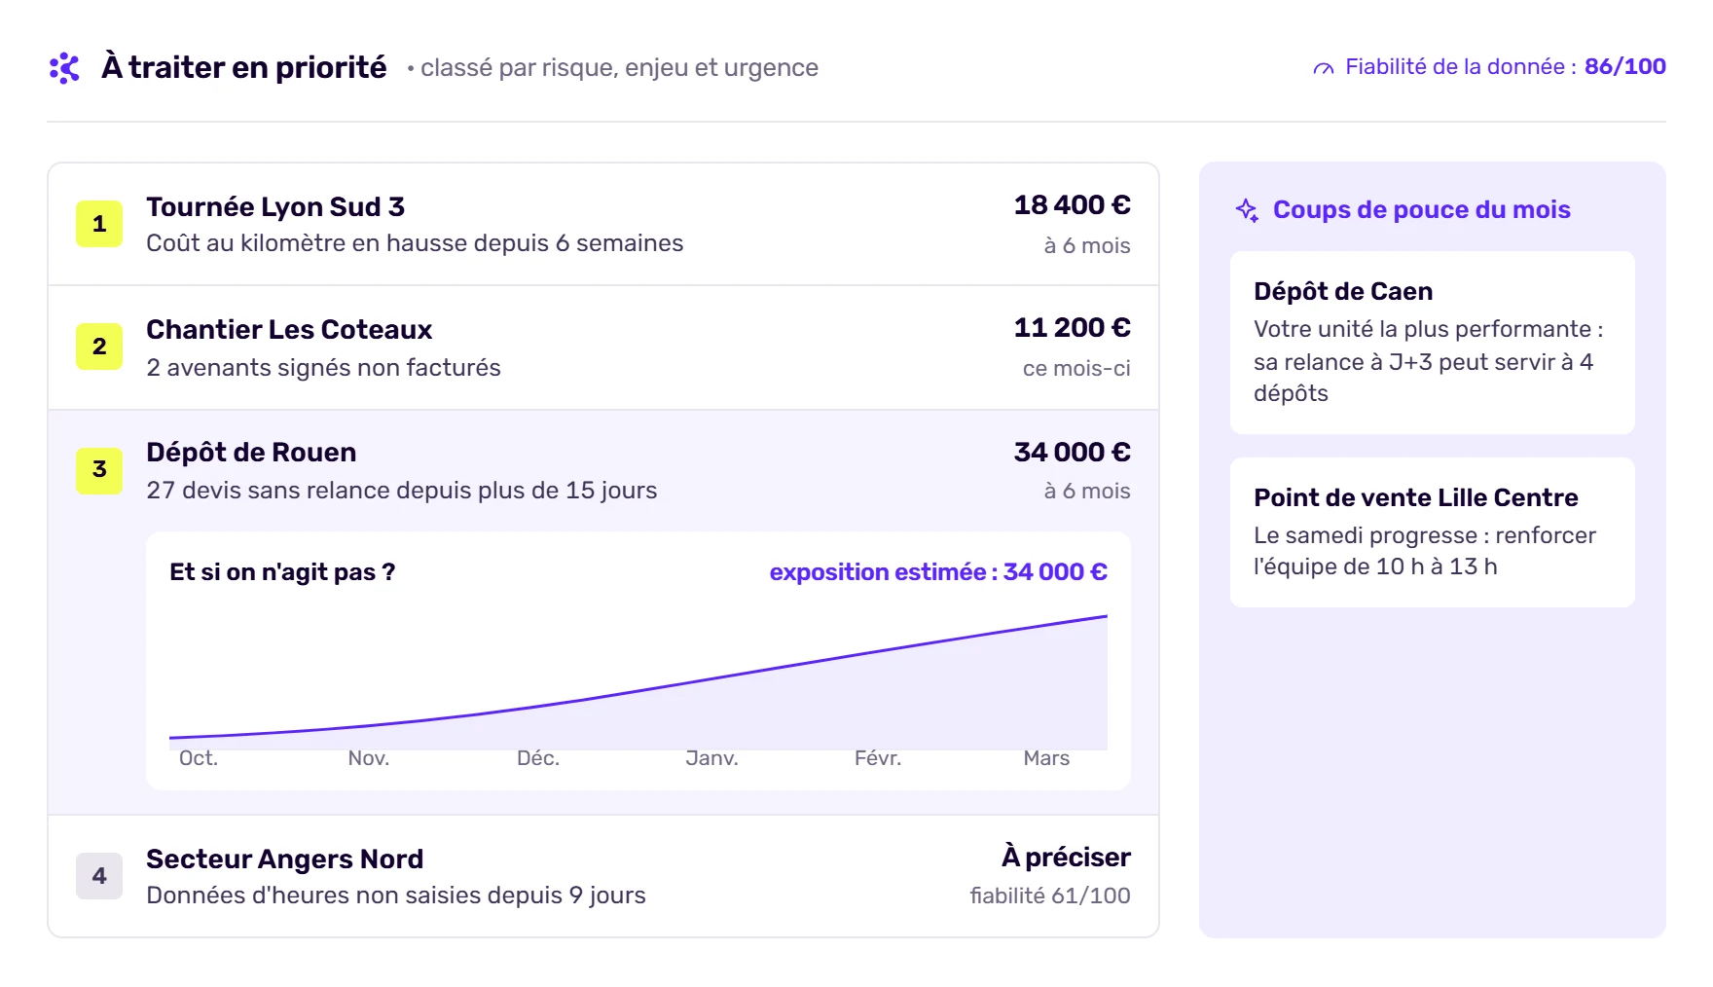The height and width of the screenshot is (987, 1713).
Task: Open the Secteur Angers Nord item
Action: [603, 876]
